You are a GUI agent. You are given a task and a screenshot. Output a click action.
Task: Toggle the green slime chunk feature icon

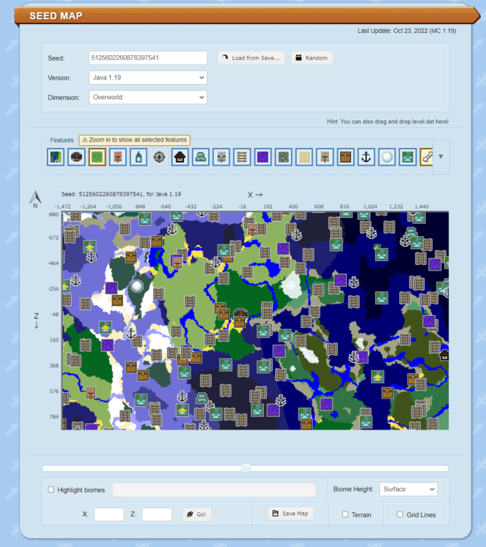click(x=97, y=157)
